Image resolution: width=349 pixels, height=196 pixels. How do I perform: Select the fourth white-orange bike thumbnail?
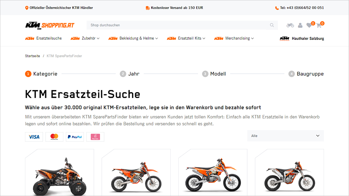click(x=289, y=172)
